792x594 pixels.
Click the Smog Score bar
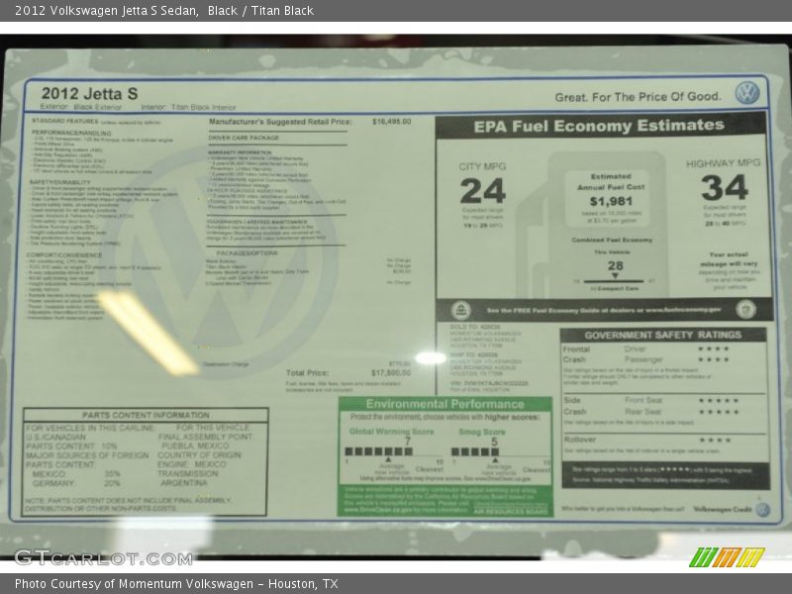[x=475, y=451]
